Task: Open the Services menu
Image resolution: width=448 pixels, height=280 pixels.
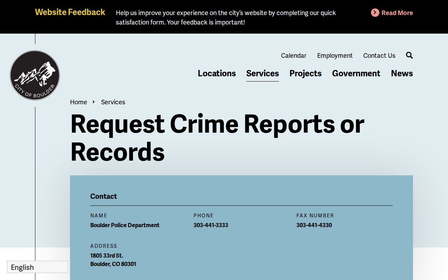Action: pyautogui.click(x=262, y=73)
